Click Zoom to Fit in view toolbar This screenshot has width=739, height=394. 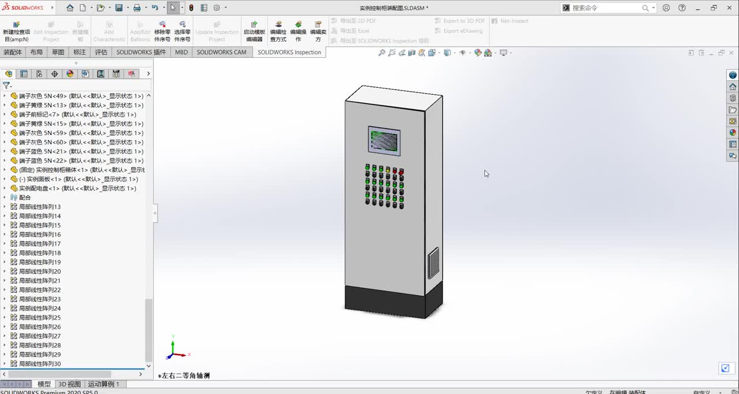pyautogui.click(x=382, y=53)
